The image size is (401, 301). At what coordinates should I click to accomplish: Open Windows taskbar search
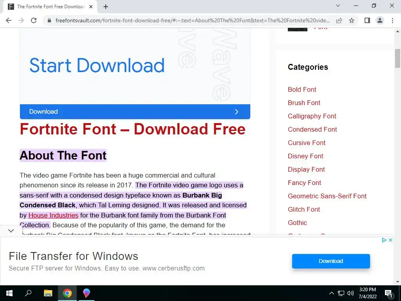pos(28,293)
